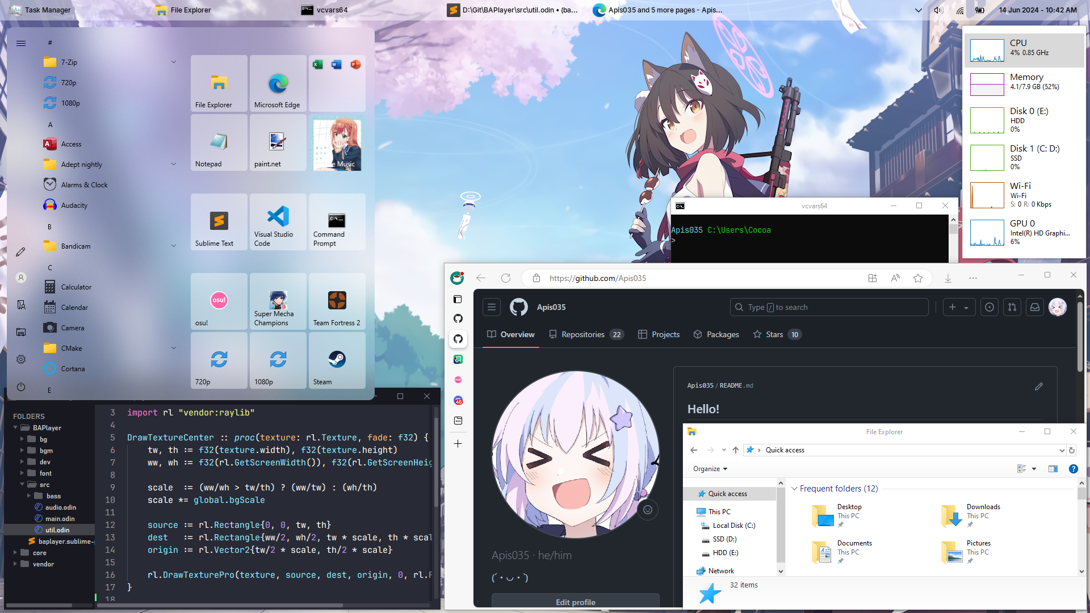
Task: Collapse Frequent folders section
Action: pyautogui.click(x=794, y=489)
